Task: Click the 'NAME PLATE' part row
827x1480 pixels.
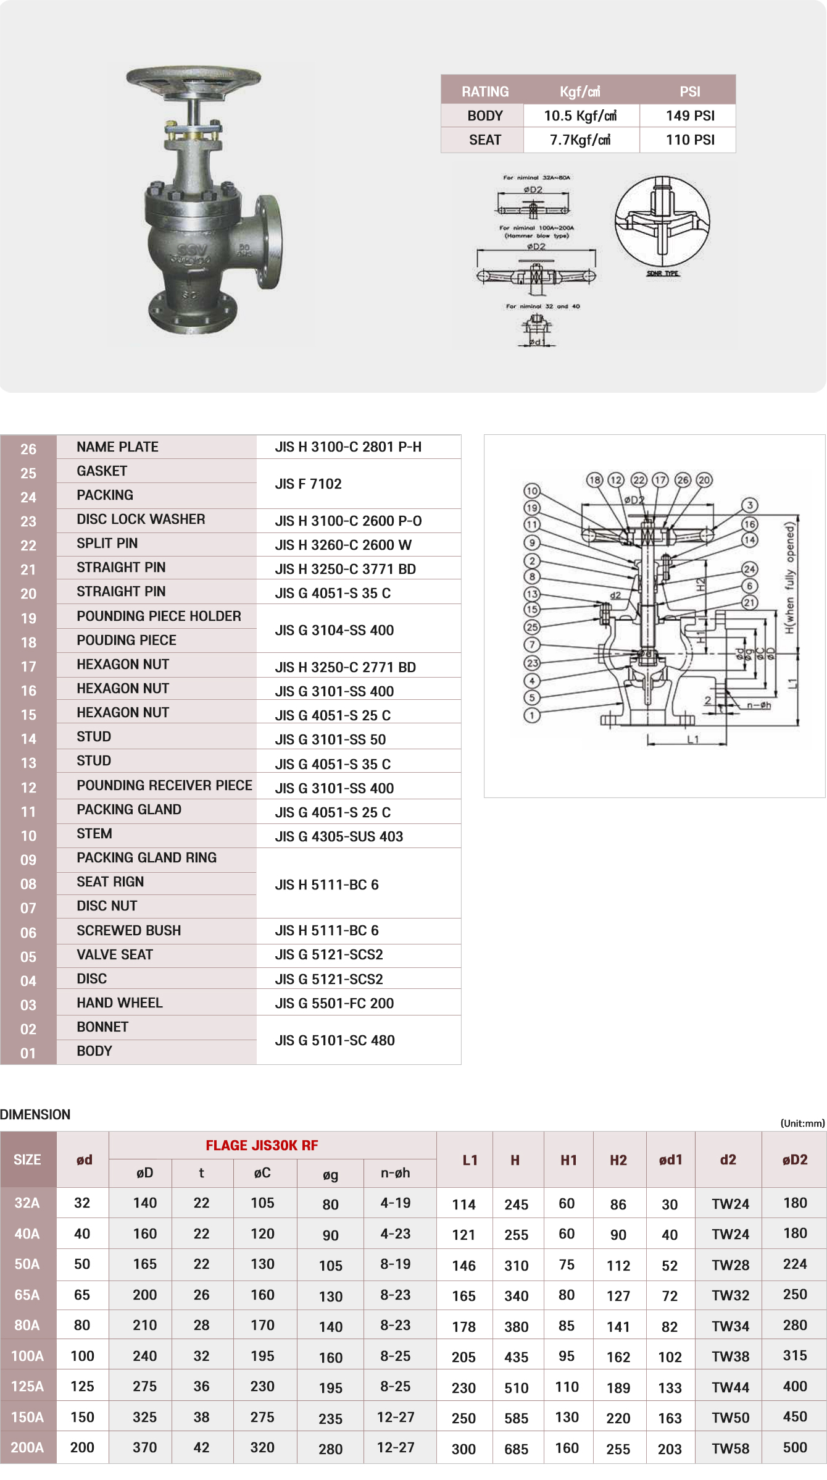Action: click(230, 447)
